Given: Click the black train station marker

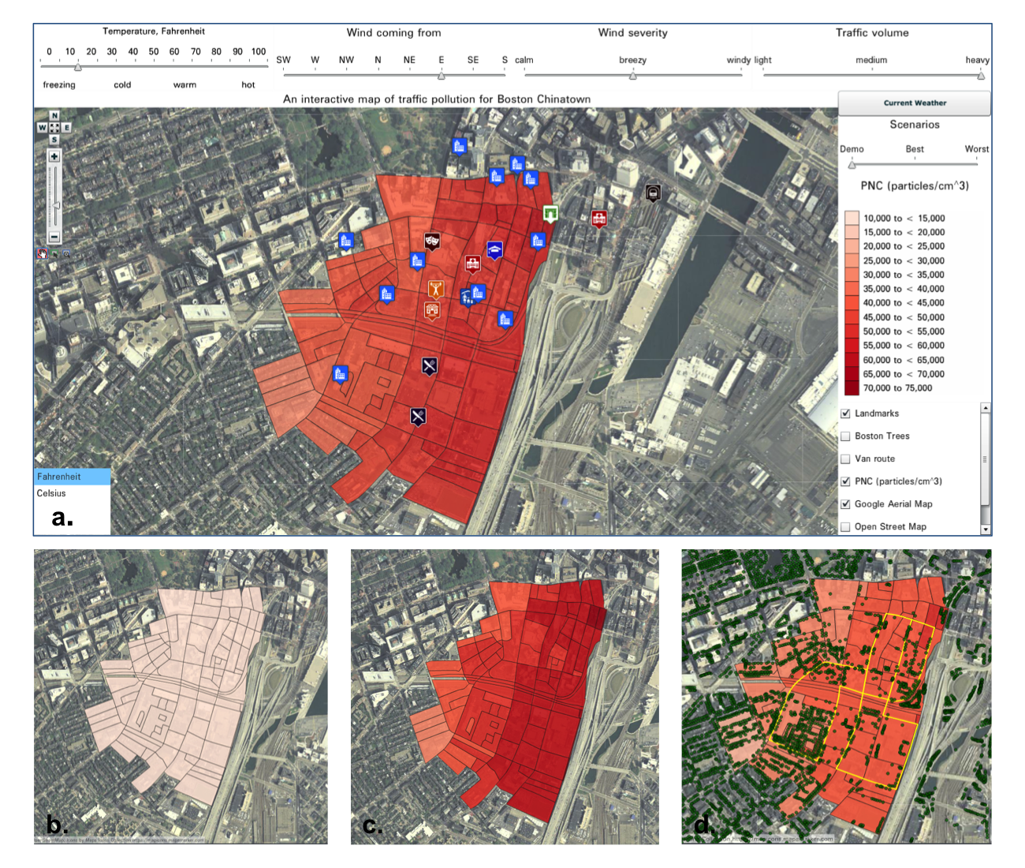Looking at the screenshot, I should click(x=653, y=193).
